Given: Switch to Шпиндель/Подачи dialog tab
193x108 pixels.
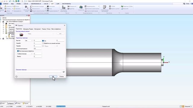Looking at the screenshot, I should pos(28,29).
